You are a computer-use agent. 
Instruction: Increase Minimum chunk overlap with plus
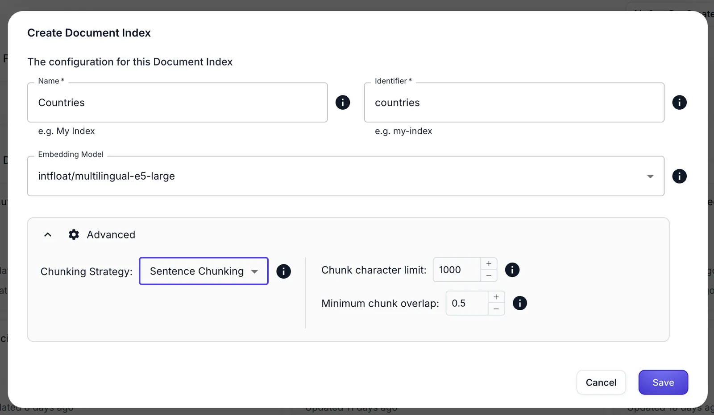[496, 297]
